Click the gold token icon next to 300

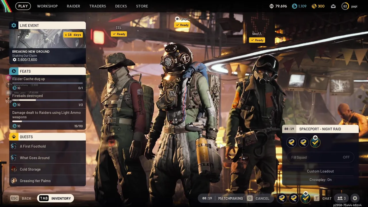point(314,6)
